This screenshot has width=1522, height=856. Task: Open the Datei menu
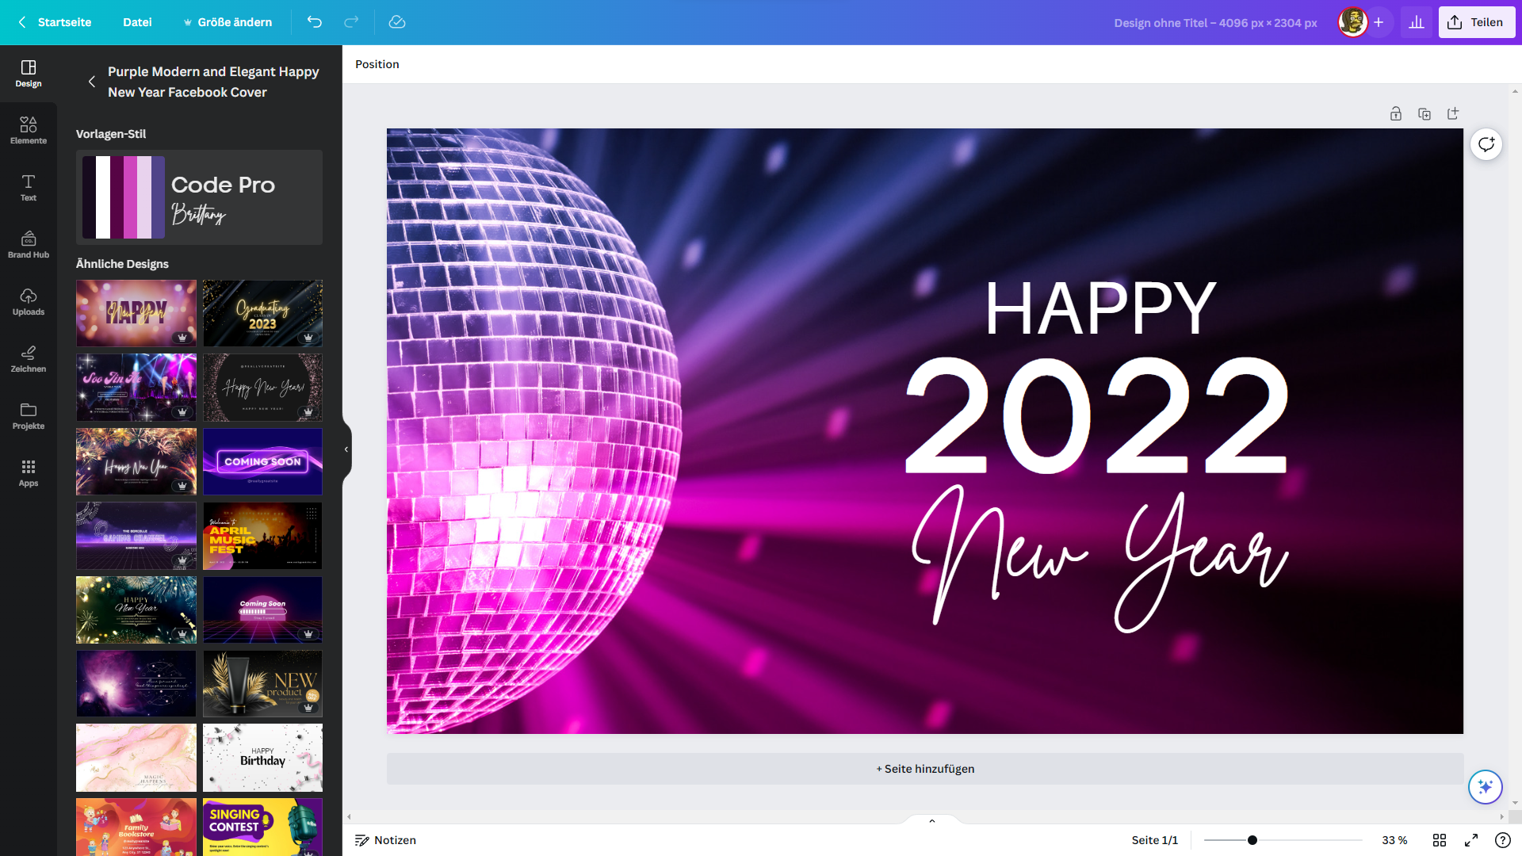click(x=137, y=22)
